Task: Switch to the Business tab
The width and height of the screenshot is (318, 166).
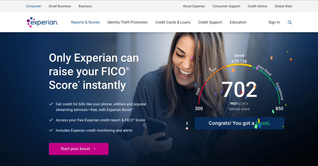Action: tap(85, 6)
